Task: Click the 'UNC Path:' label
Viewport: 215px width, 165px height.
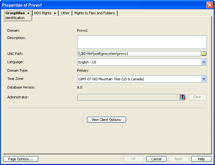Action: coord(15,54)
